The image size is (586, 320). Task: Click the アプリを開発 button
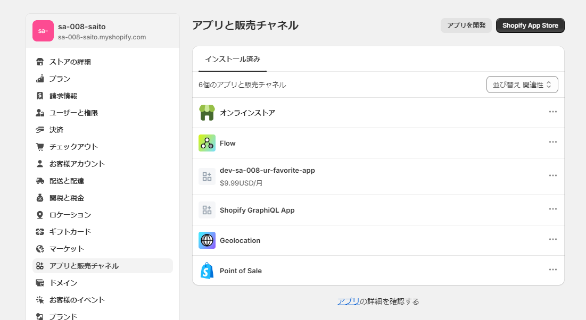(466, 26)
